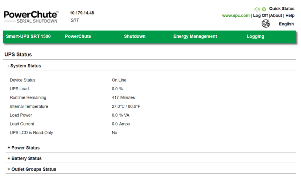Viewport: 301px width, 182px height.
Task: Click the 27.0°C / 80.6°F value
Action: click(126, 106)
